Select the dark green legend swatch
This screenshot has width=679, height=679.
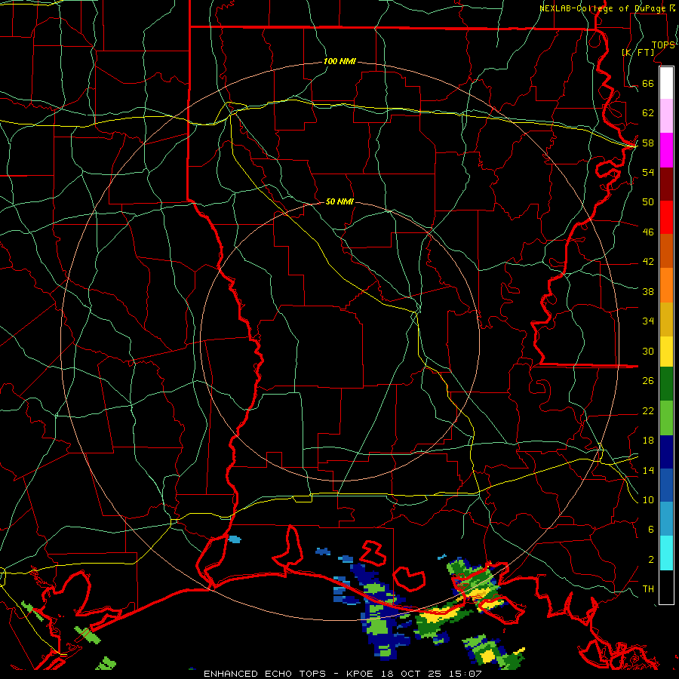666,384
